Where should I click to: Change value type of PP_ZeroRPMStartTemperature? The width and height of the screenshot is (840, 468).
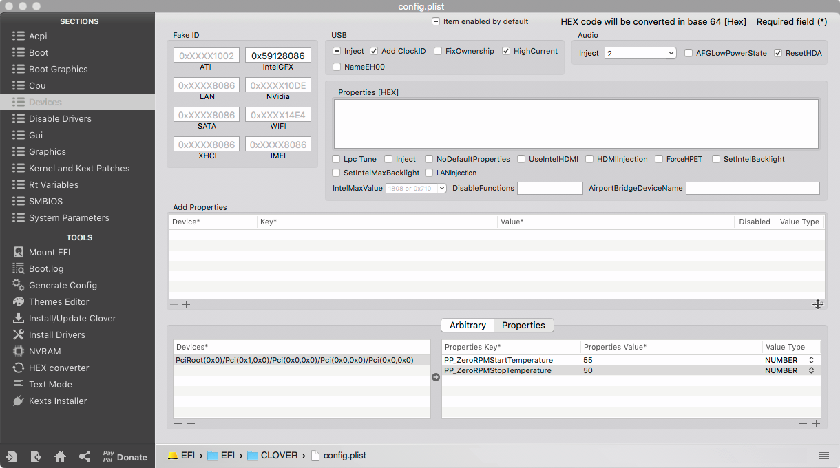tap(790, 360)
